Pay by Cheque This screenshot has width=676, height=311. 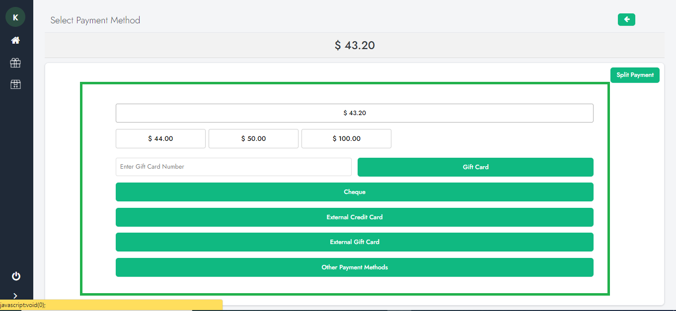pyautogui.click(x=354, y=192)
